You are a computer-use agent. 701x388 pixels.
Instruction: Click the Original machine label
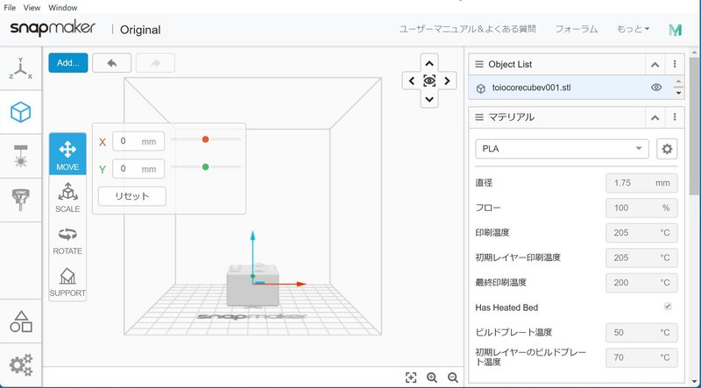(140, 30)
